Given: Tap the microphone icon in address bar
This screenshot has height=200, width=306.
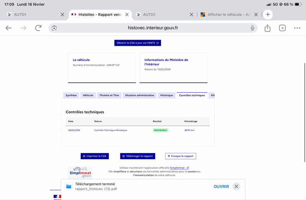Looking at the screenshot, I should 252,28.
